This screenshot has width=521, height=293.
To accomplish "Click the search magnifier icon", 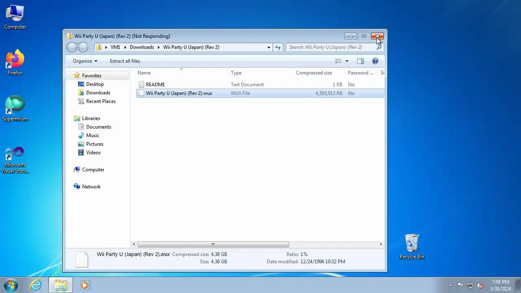I will [x=379, y=47].
